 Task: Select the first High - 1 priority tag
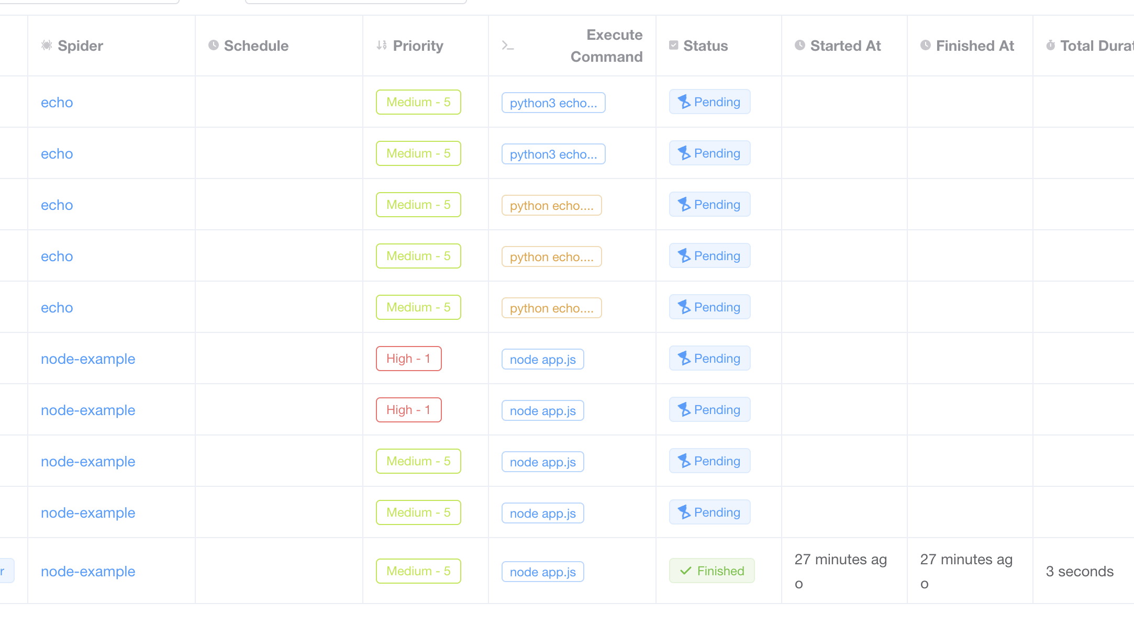coord(408,358)
